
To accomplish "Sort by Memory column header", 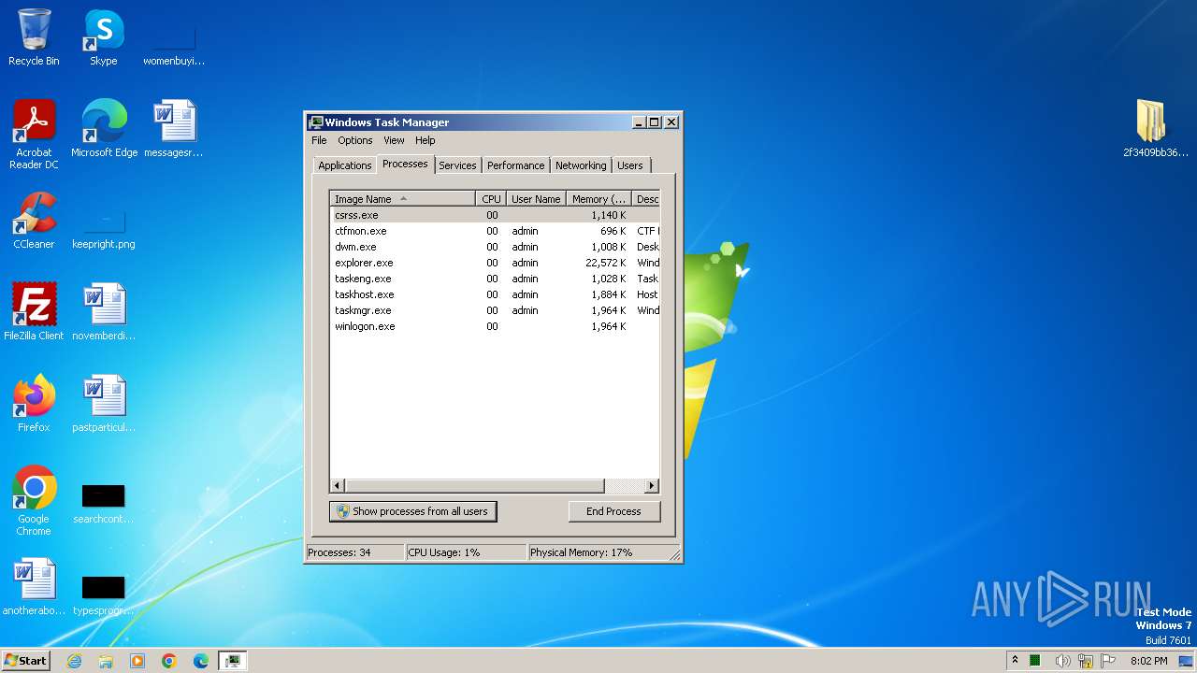I will (599, 199).
